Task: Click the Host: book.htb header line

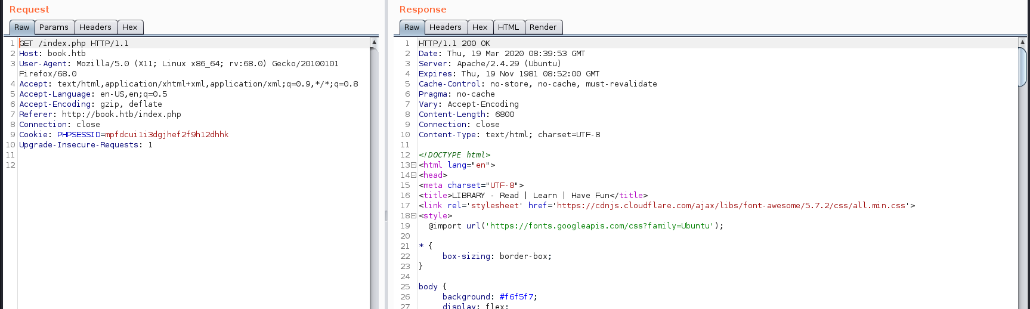Action: coord(52,54)
